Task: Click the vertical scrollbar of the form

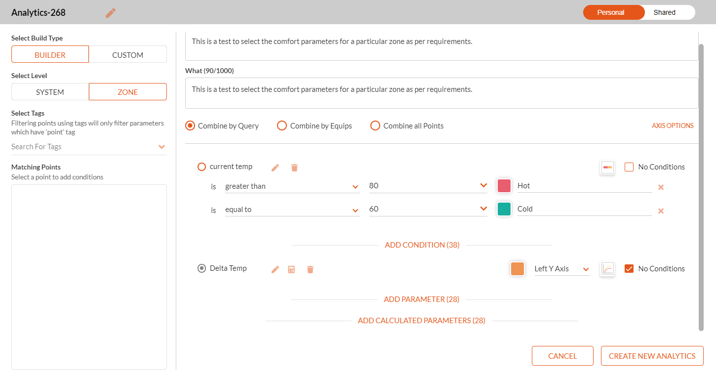Action: pos(701,187)
